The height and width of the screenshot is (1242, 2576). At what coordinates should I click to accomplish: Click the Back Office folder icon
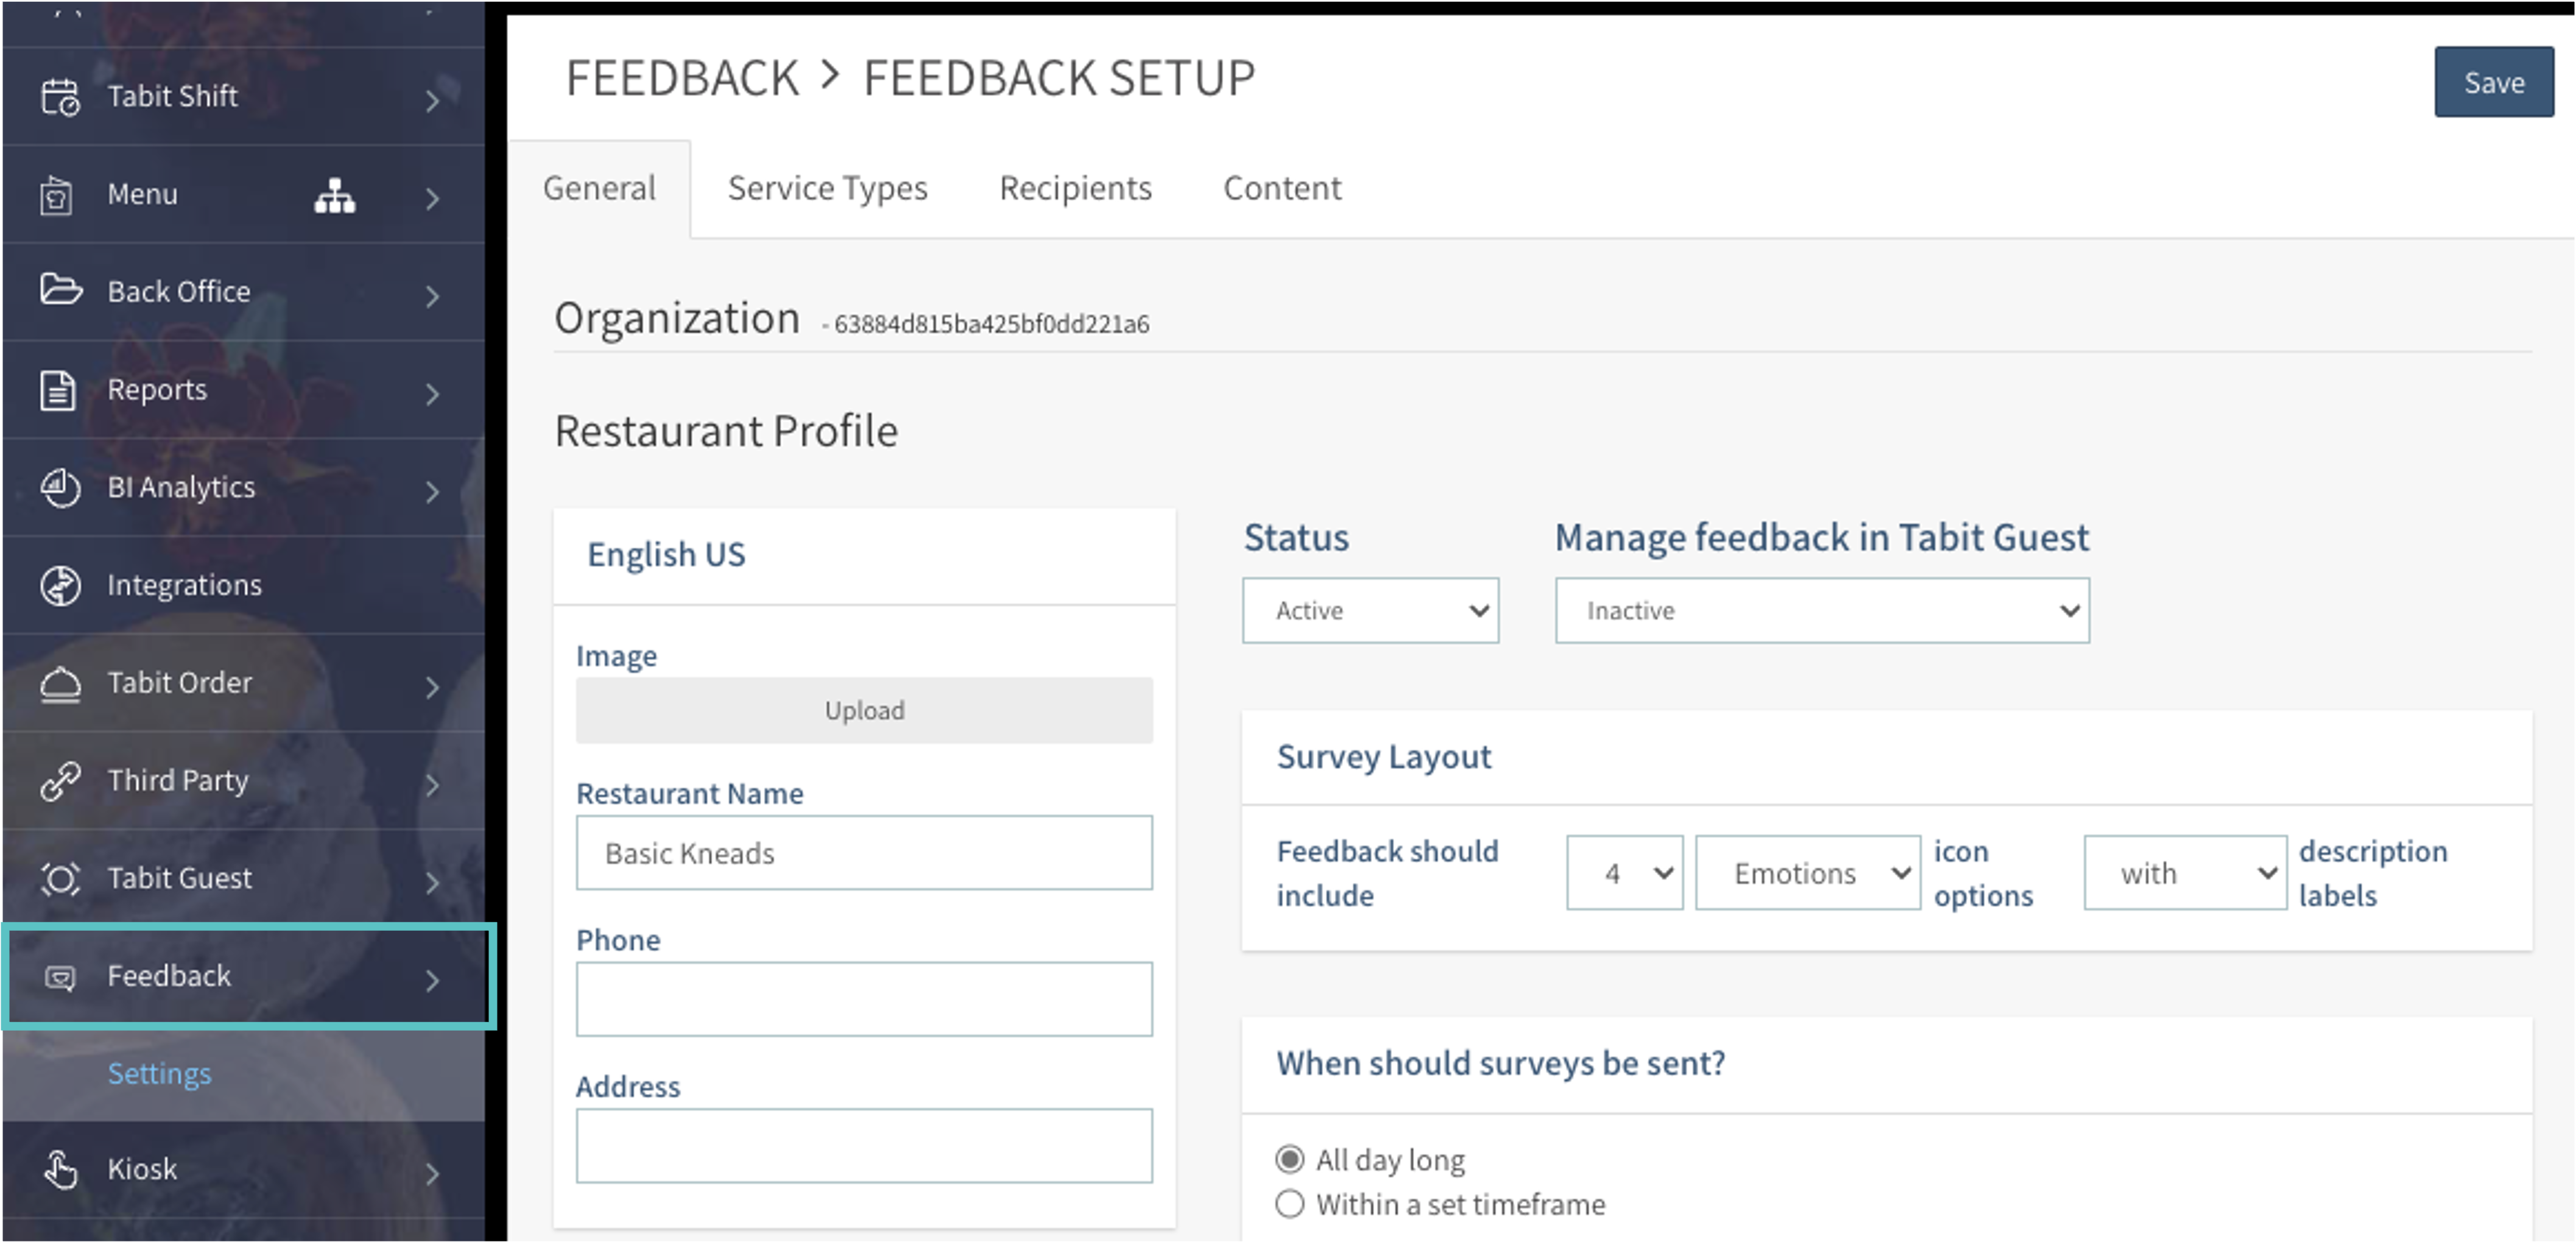60,290
